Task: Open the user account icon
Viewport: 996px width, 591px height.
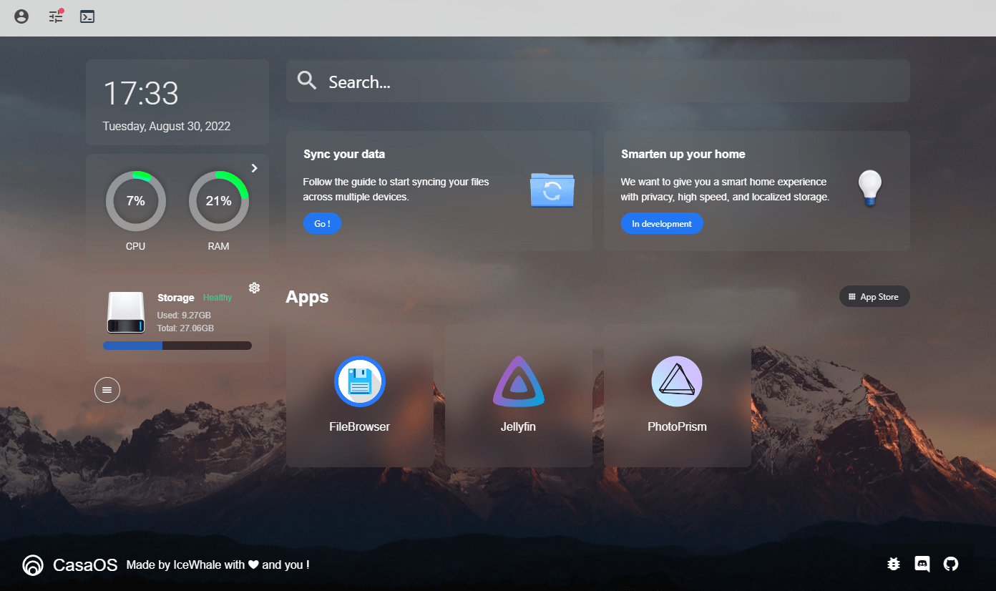Action: [21, 16]
